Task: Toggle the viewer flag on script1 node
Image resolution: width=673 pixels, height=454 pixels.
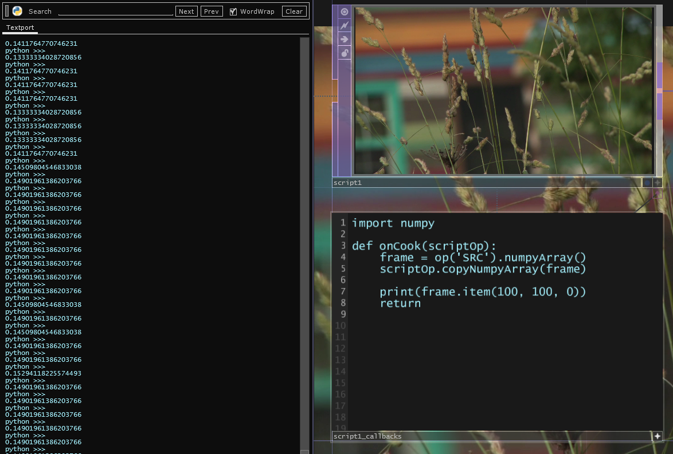Action: (x=345, y=11)
